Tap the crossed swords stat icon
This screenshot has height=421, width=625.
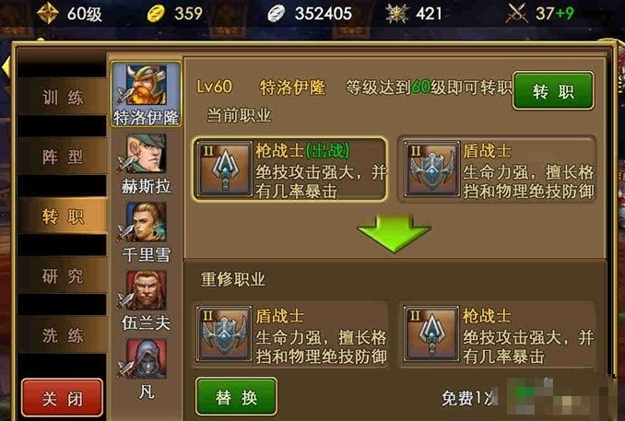(517, 14)
